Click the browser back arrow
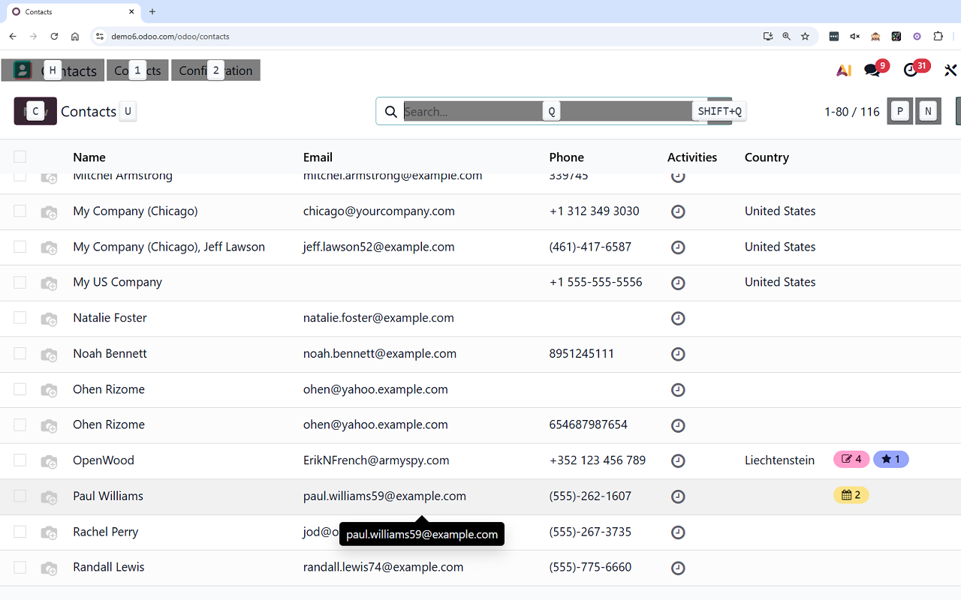Screen dimensions: 961x600 (13, 36)
